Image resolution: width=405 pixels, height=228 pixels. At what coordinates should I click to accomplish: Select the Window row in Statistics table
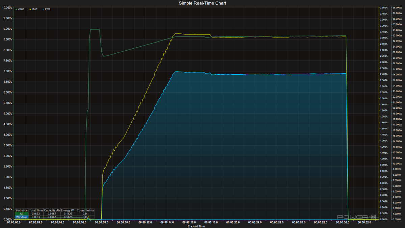(x=54, y=217)
